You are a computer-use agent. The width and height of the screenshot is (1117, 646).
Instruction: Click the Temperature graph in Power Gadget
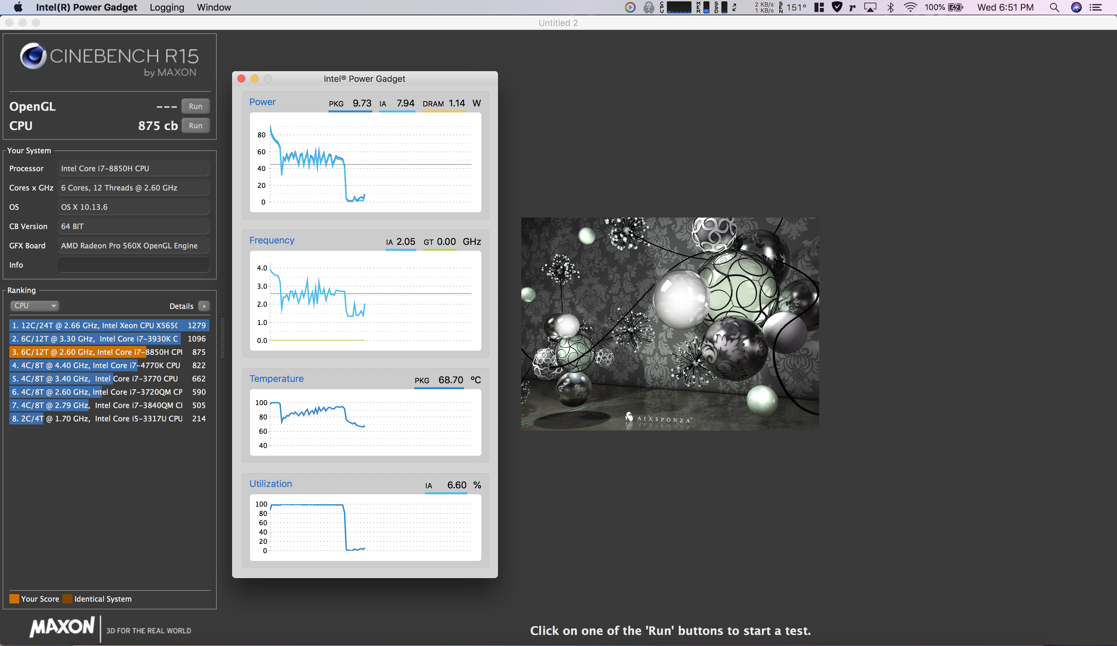365,422
